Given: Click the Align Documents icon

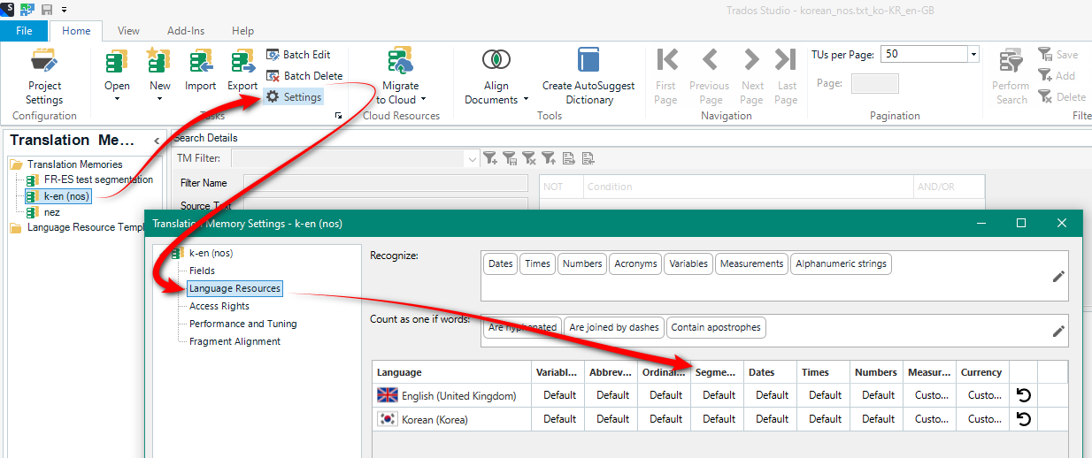Looking at the screenshot, I should 496,60.
